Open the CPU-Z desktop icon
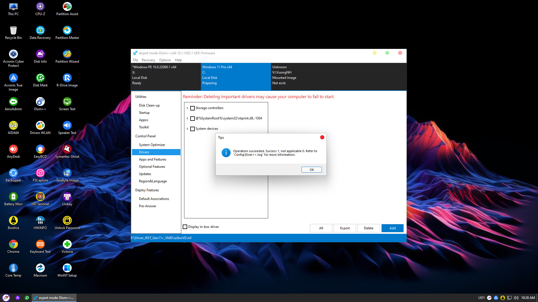 [x=40, y=7]
